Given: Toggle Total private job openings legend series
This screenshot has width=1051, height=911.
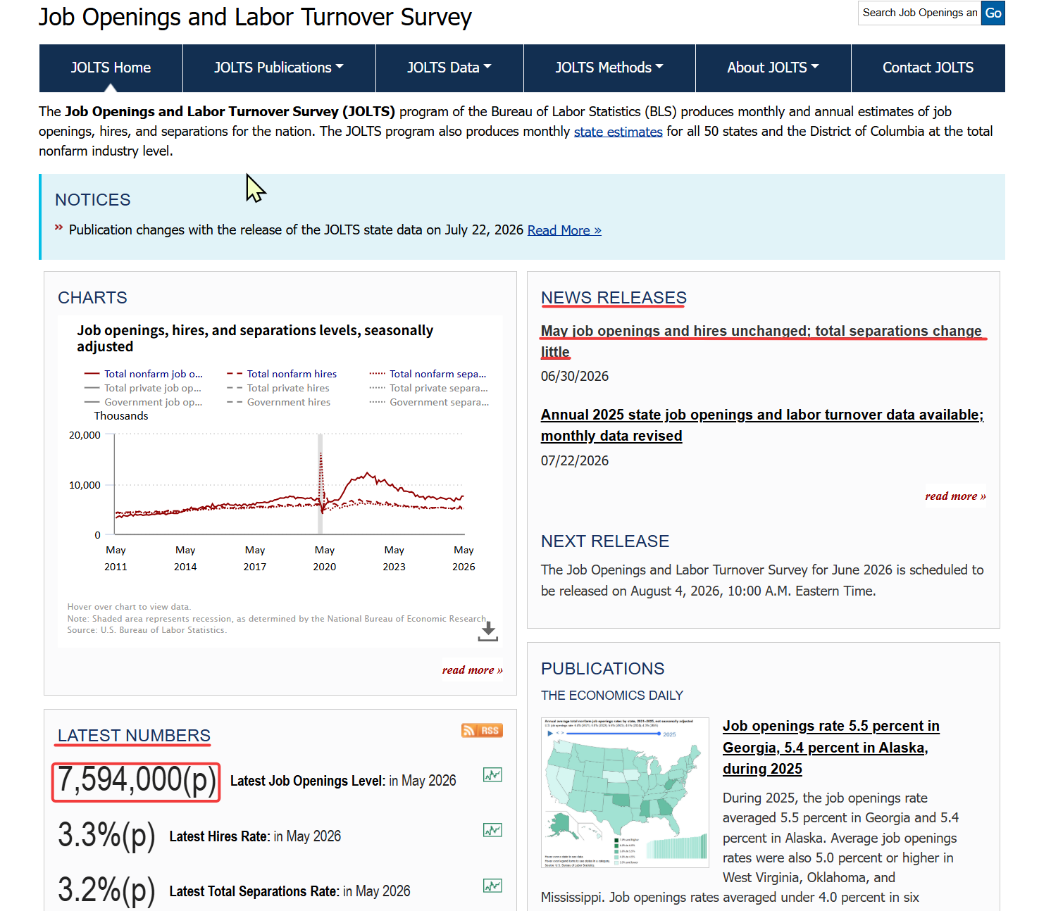Looking at the screenshot, I should [x=143, y=388].
